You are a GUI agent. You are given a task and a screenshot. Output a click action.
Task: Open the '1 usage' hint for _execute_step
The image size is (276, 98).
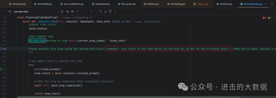pyautogui.click(x=137, y=22)
